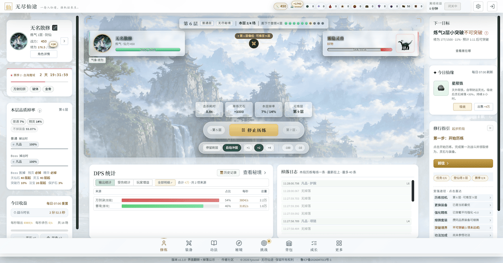Open the 功法 book tab
Viewport: 503px width, 263px height.
[x=214, y=246]
